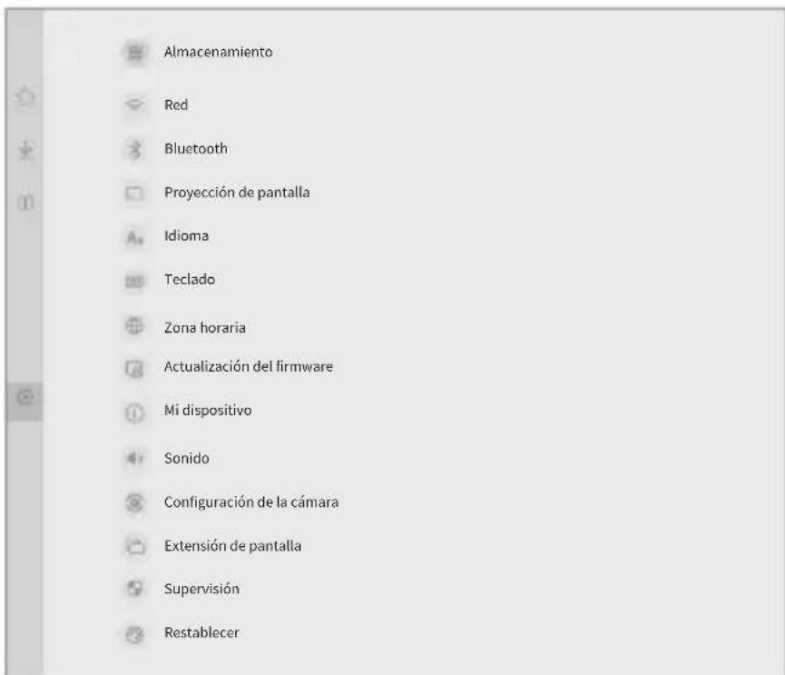This screenshot has width=785, height=675.
Task: Select the Red network Wi-Fi icon
Action: 134,104
